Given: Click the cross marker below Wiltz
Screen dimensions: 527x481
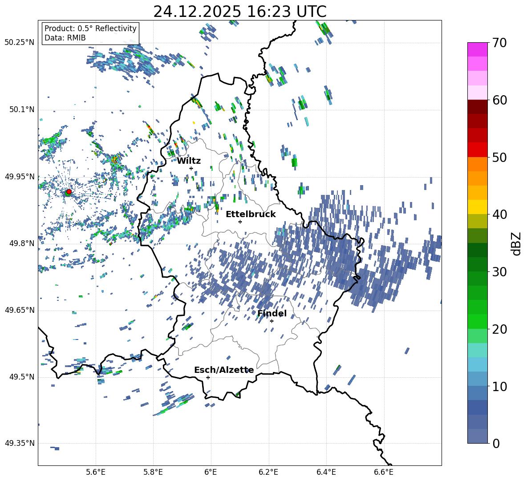Looking at the screenshot, I should pos(191,168).
